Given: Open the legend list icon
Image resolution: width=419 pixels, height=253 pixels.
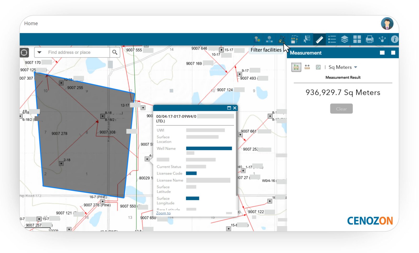Looking at the screenshot, I should (332, 40).
